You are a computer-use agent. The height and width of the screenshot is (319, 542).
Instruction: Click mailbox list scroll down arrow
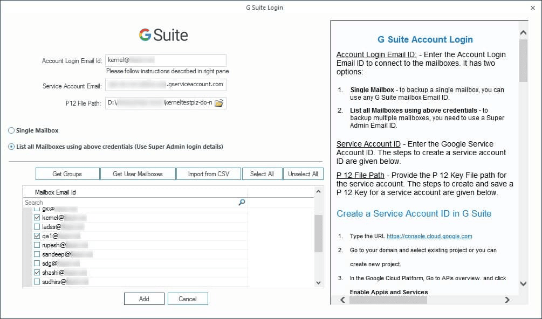click(x=318, y=283)
